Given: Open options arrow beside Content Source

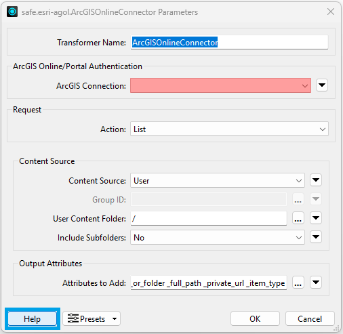Looking at the screenshot, I should [316, 180].
